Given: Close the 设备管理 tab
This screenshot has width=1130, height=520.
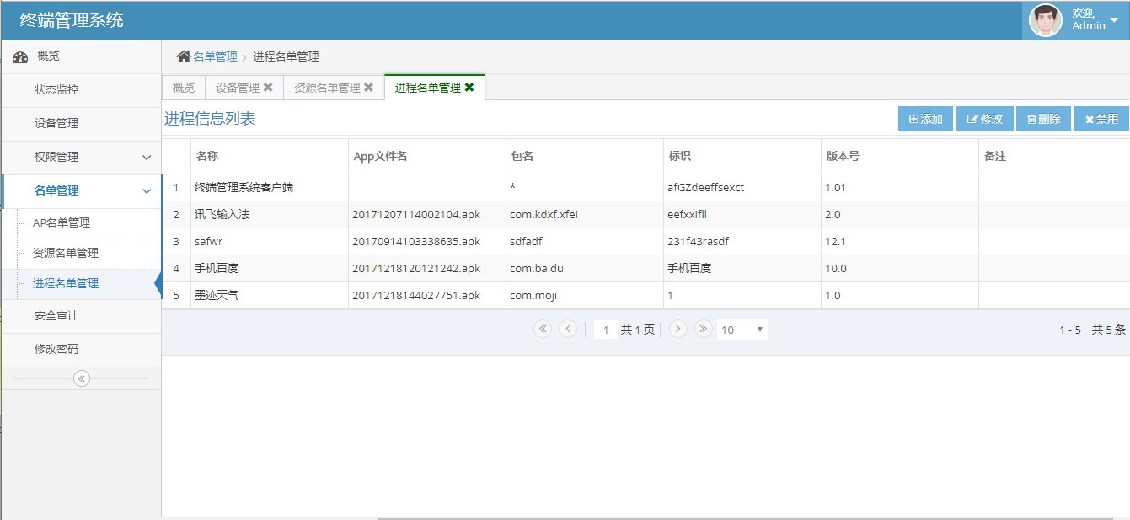Looking at the screenshot, I should coord(268,88).
